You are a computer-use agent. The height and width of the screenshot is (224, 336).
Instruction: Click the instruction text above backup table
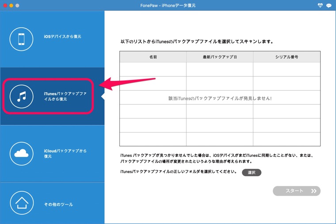197,42
